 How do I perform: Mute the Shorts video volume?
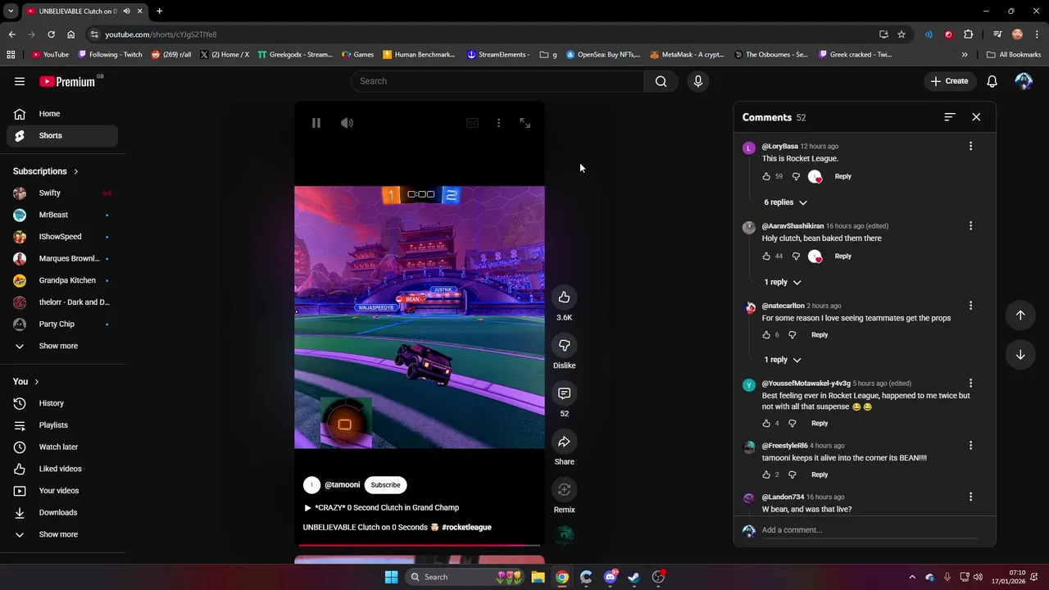(x=347, y=123)
